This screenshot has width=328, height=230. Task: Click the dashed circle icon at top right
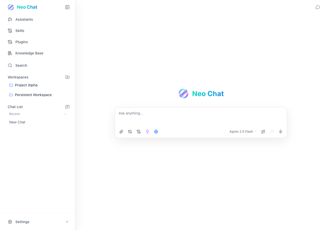[318, 7]
